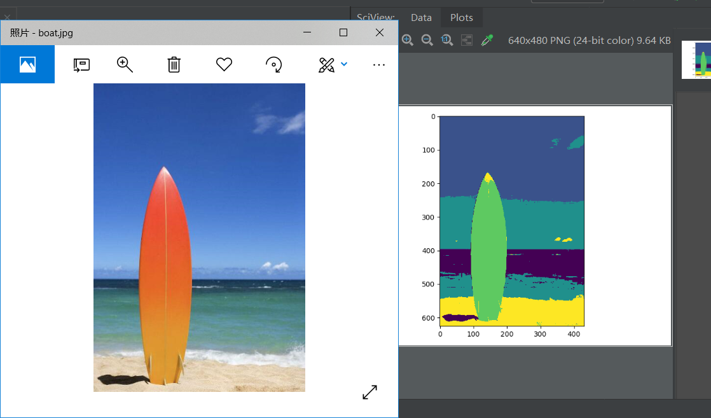This screenshot has height=418, width=711.
Task: Switch to the SciView Data tab
Action: click(x=421, y=17)
